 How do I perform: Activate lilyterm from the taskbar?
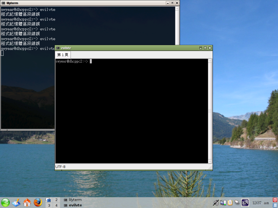[75, 200]
